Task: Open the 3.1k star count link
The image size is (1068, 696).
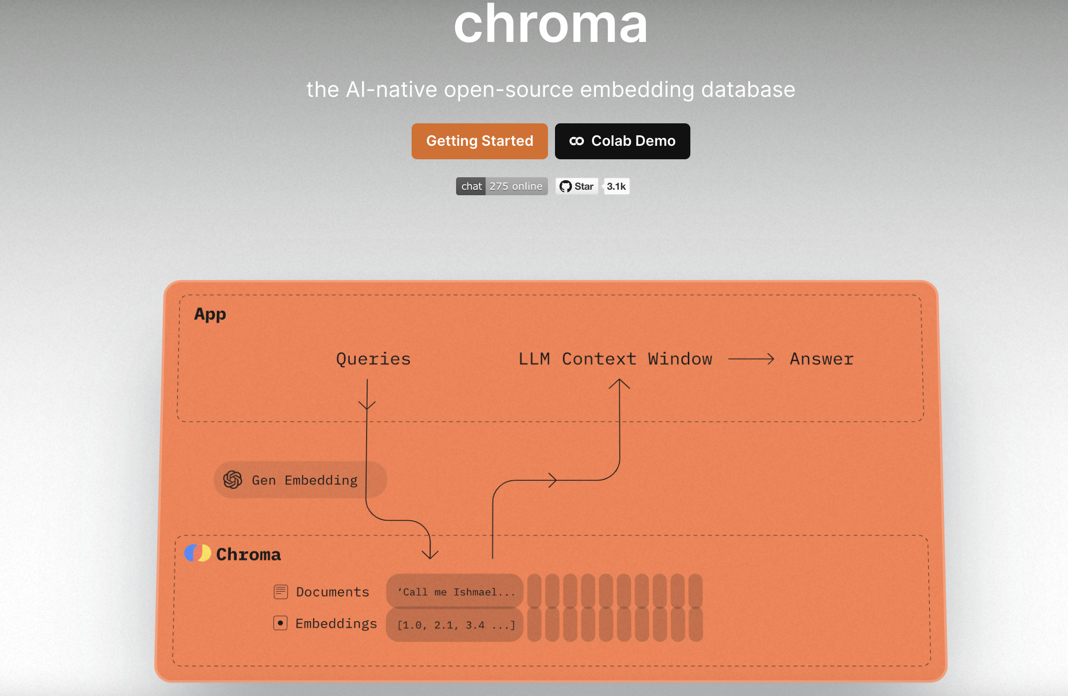Action: (x=616, y=186)
